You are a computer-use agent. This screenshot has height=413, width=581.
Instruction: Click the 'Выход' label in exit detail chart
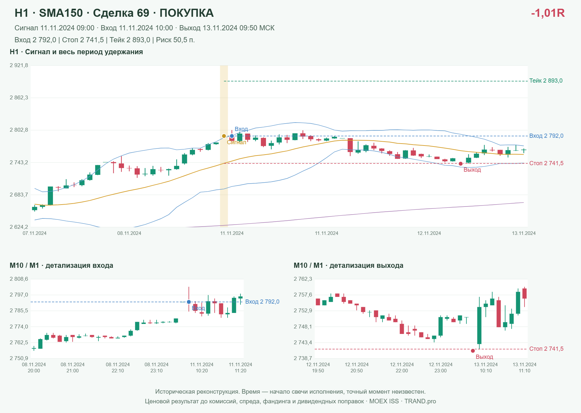(484, 357)
